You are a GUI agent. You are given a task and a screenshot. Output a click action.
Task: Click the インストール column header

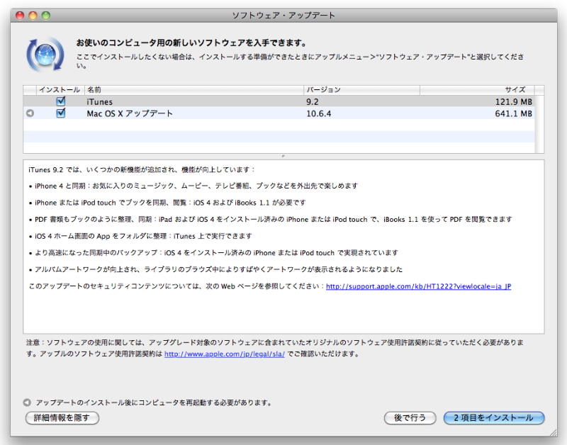pyautogui.click(x=60, y=90)
